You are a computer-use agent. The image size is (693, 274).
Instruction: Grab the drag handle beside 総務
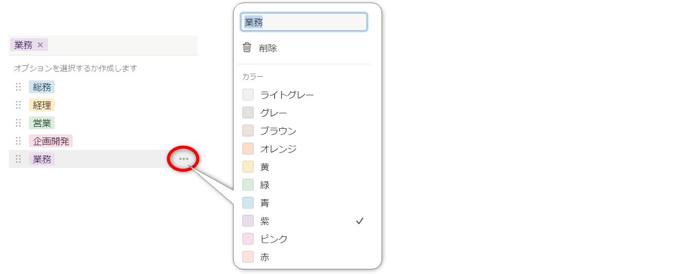click(x=18, y=87)
